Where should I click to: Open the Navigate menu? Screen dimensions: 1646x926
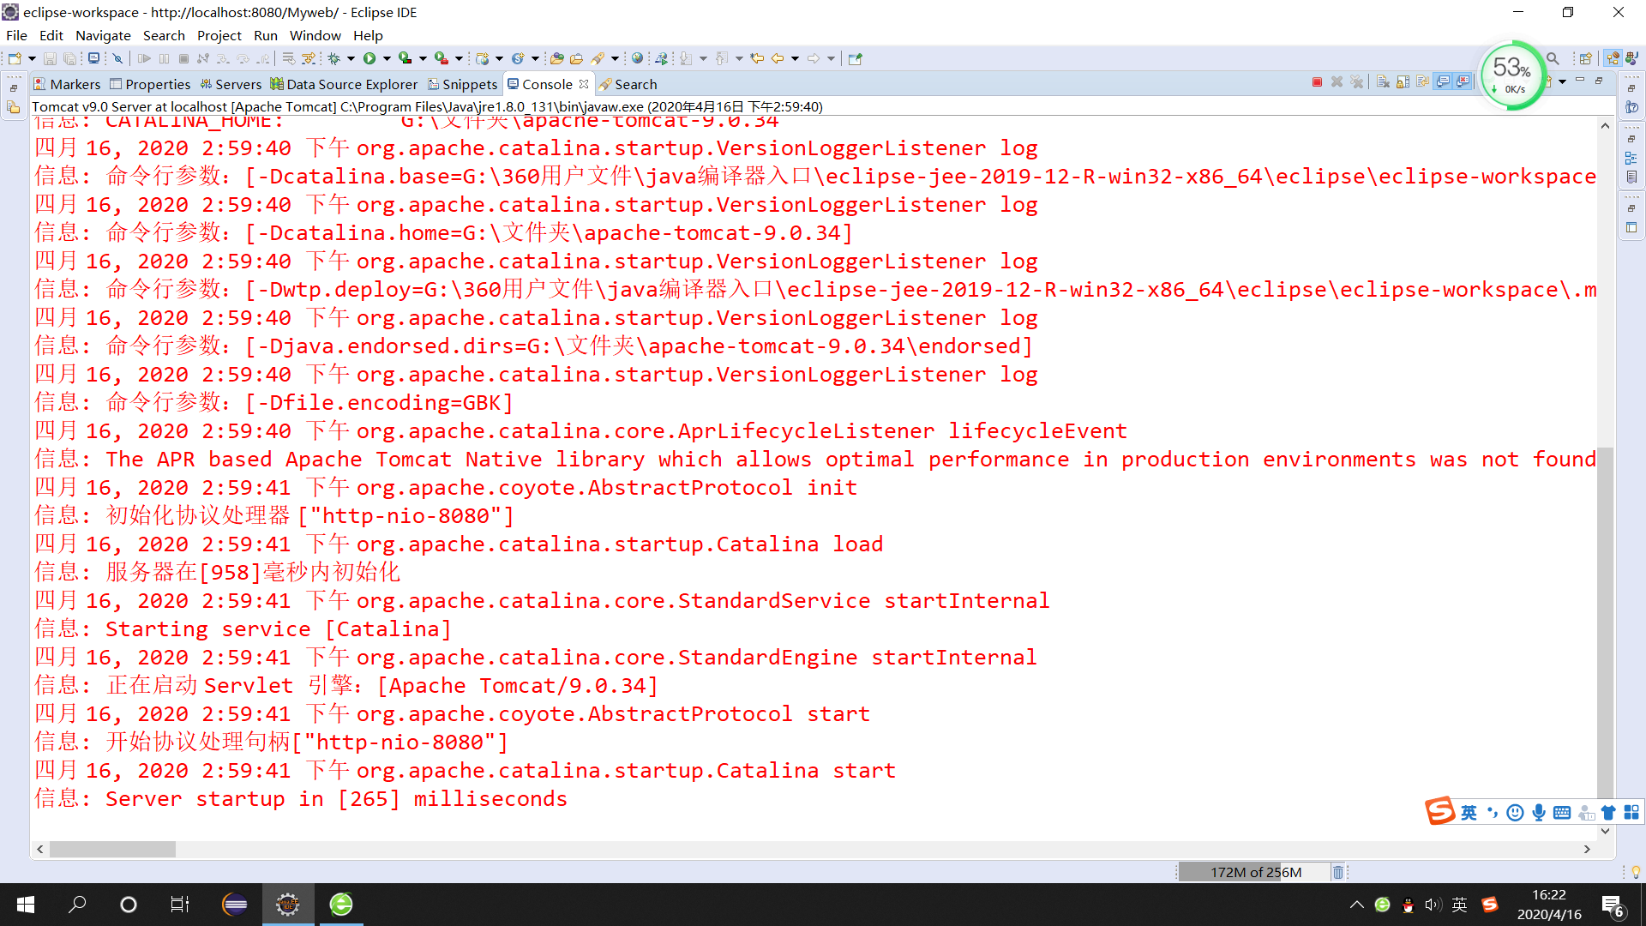point(103,35)
